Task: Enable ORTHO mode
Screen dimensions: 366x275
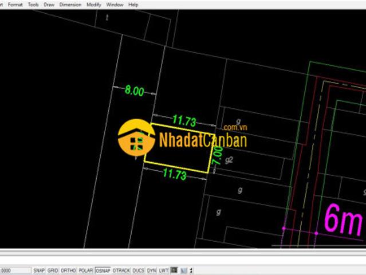Action: 68,270
